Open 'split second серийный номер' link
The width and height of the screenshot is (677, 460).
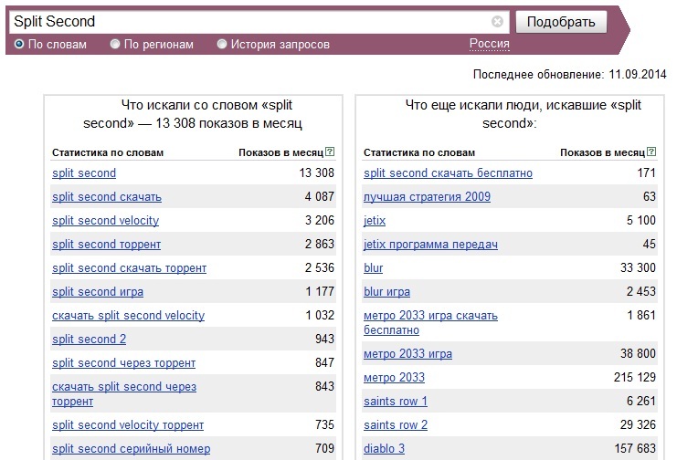132,449
